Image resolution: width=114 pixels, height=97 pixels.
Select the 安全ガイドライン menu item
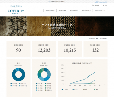point(100,11)
